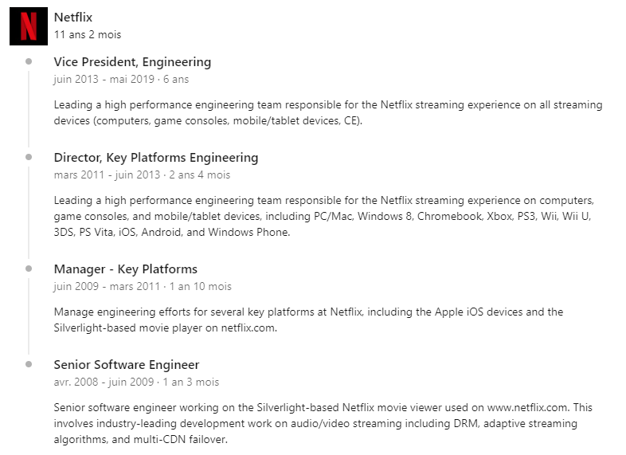Click the "juin 2009 - mars 2011" date line

tap(143, 287)
